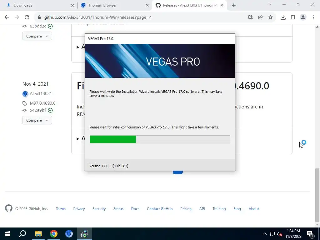Close the Thorium Browser tab
The height and width of the screenshot is (240, 320).
[x=147, y=5]
